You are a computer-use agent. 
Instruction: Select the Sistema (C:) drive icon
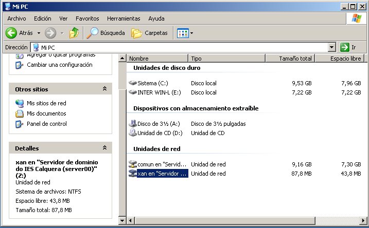tap(133, 83)
